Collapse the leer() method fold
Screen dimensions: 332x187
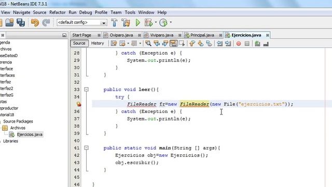[x=87, y=89]
